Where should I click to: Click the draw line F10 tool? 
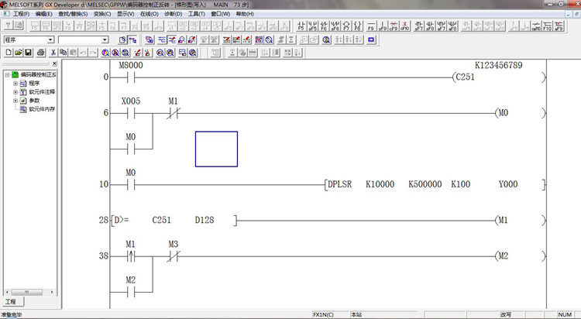pyautogui.click(x=547, y=26)
